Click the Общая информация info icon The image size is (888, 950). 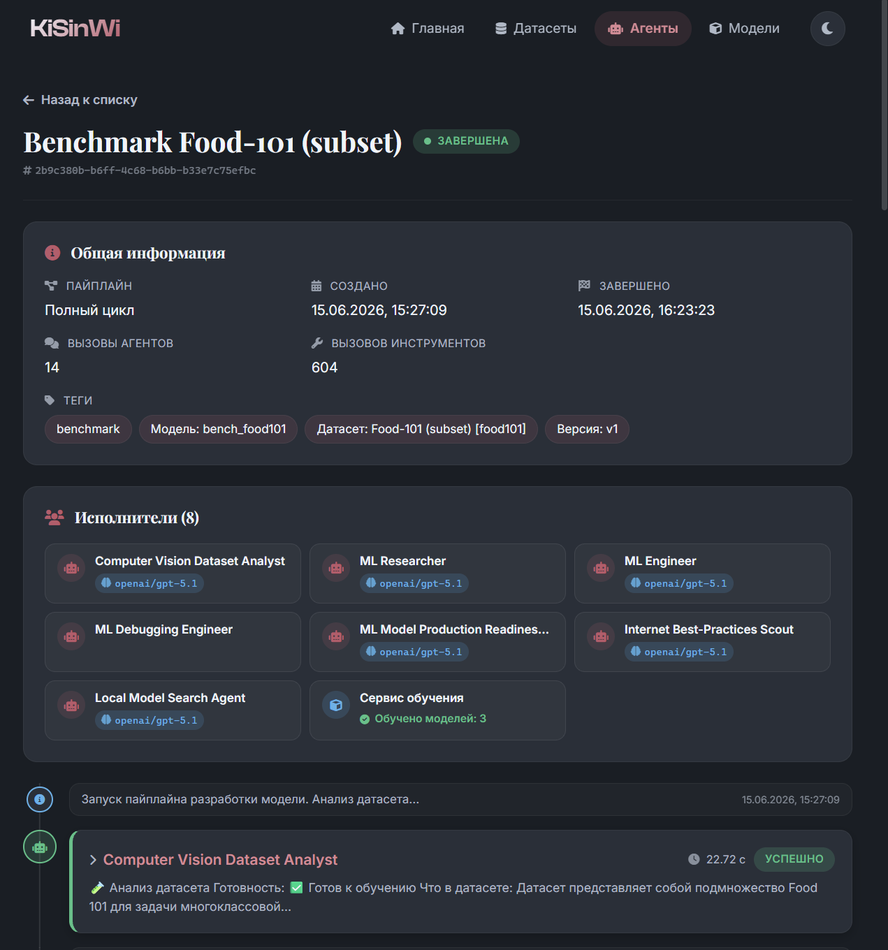click(52, 253)
